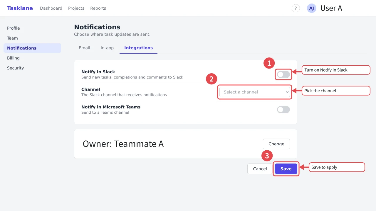Click "Send new tasks, completions and comments" description
Viewport: 376px width, 211px height.
pyautogui.click(x=132, y=77)
